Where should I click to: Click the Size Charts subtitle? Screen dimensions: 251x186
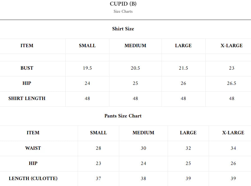123,12
